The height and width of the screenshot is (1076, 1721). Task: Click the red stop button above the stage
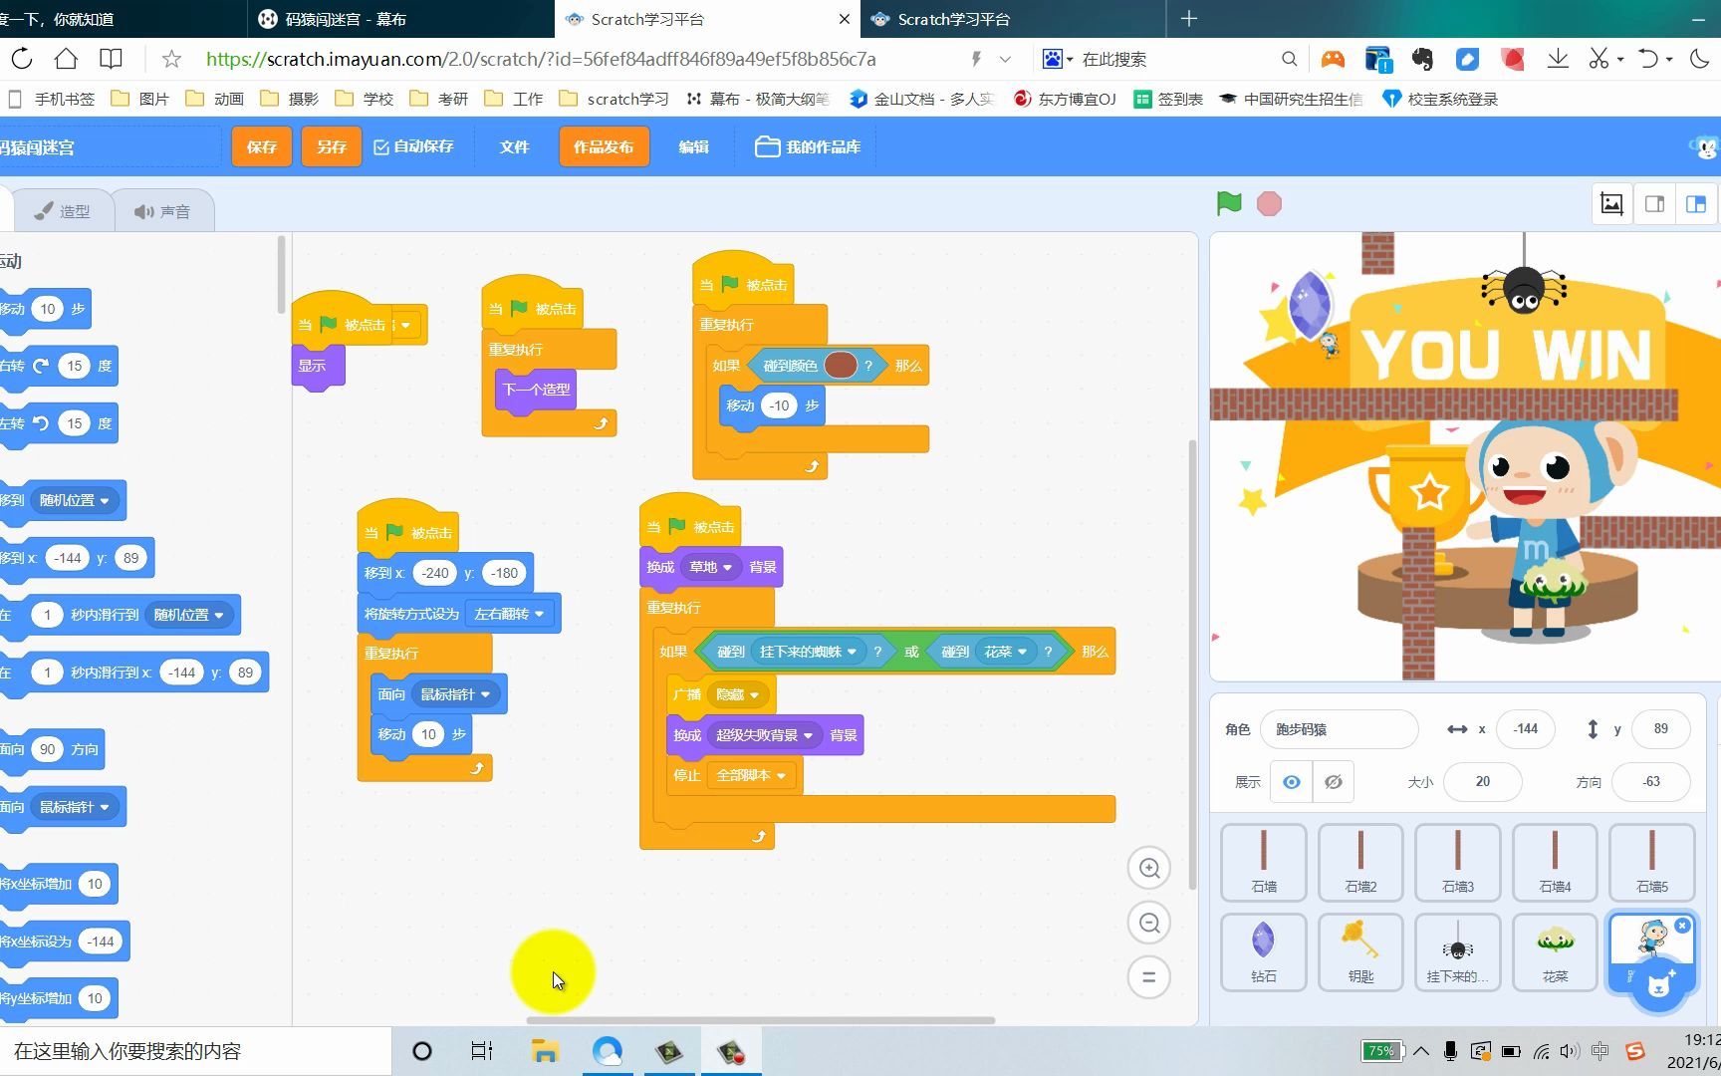click(x=1269, y=203)
